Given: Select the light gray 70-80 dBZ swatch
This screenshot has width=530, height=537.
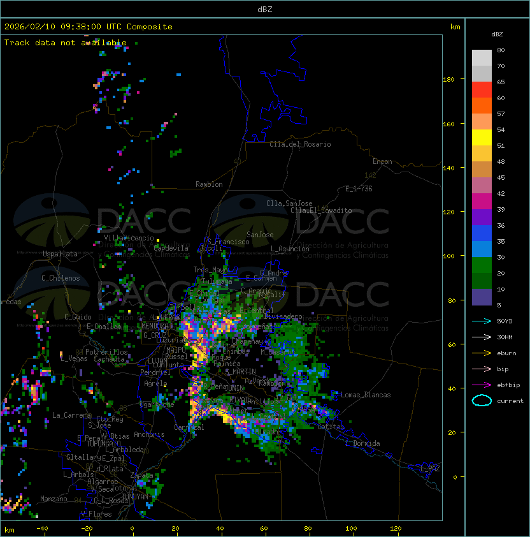Looking at the screenshot, I should coord(482,58).
